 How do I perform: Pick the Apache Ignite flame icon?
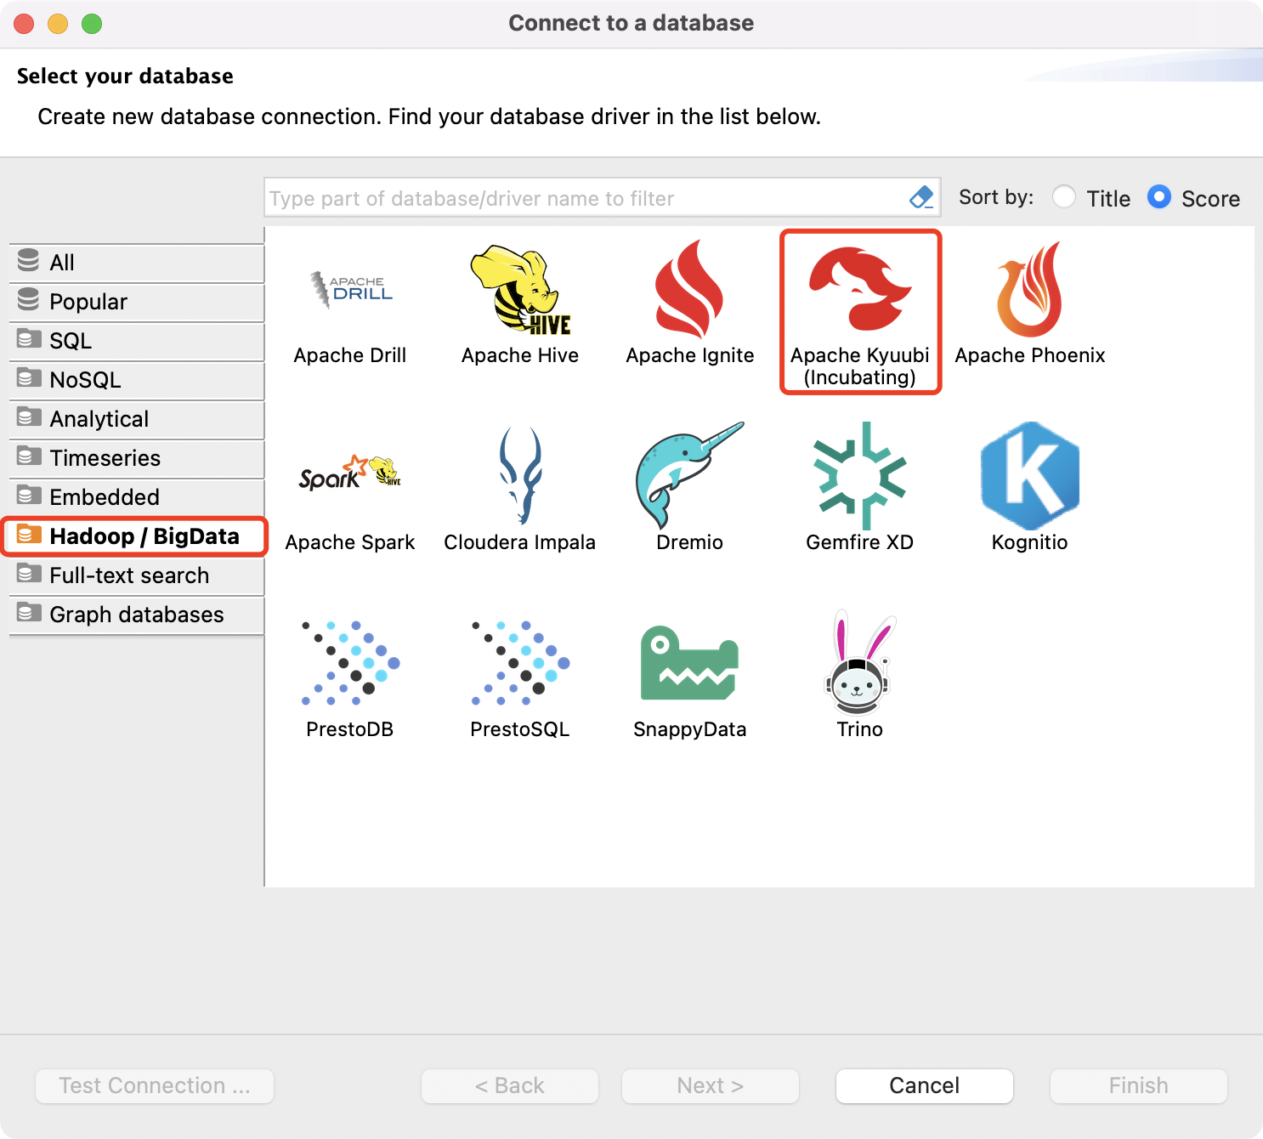click(689, 290)
